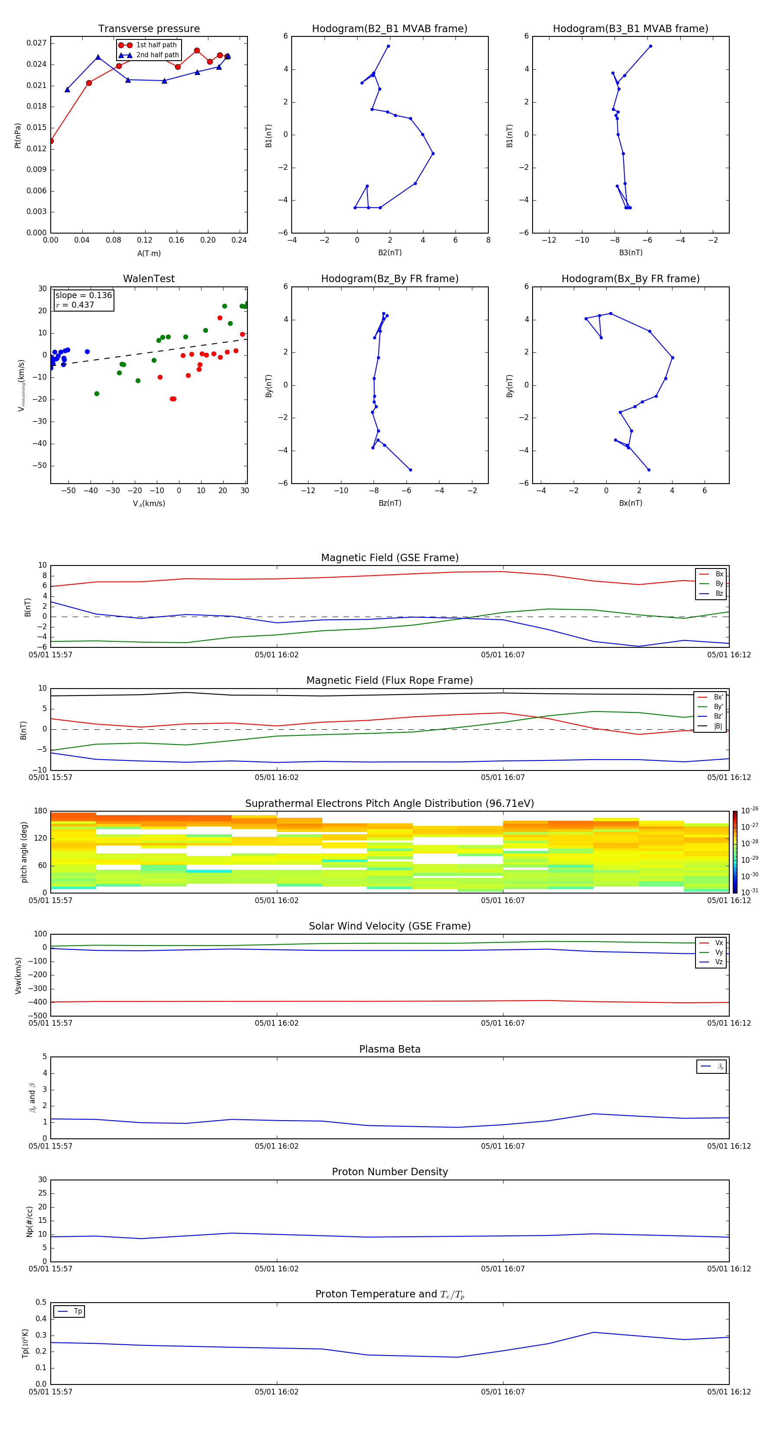Select the 'Bz' entry in GSE magnetic field legend
780x1430 pixels.
[x=711, y=593]
